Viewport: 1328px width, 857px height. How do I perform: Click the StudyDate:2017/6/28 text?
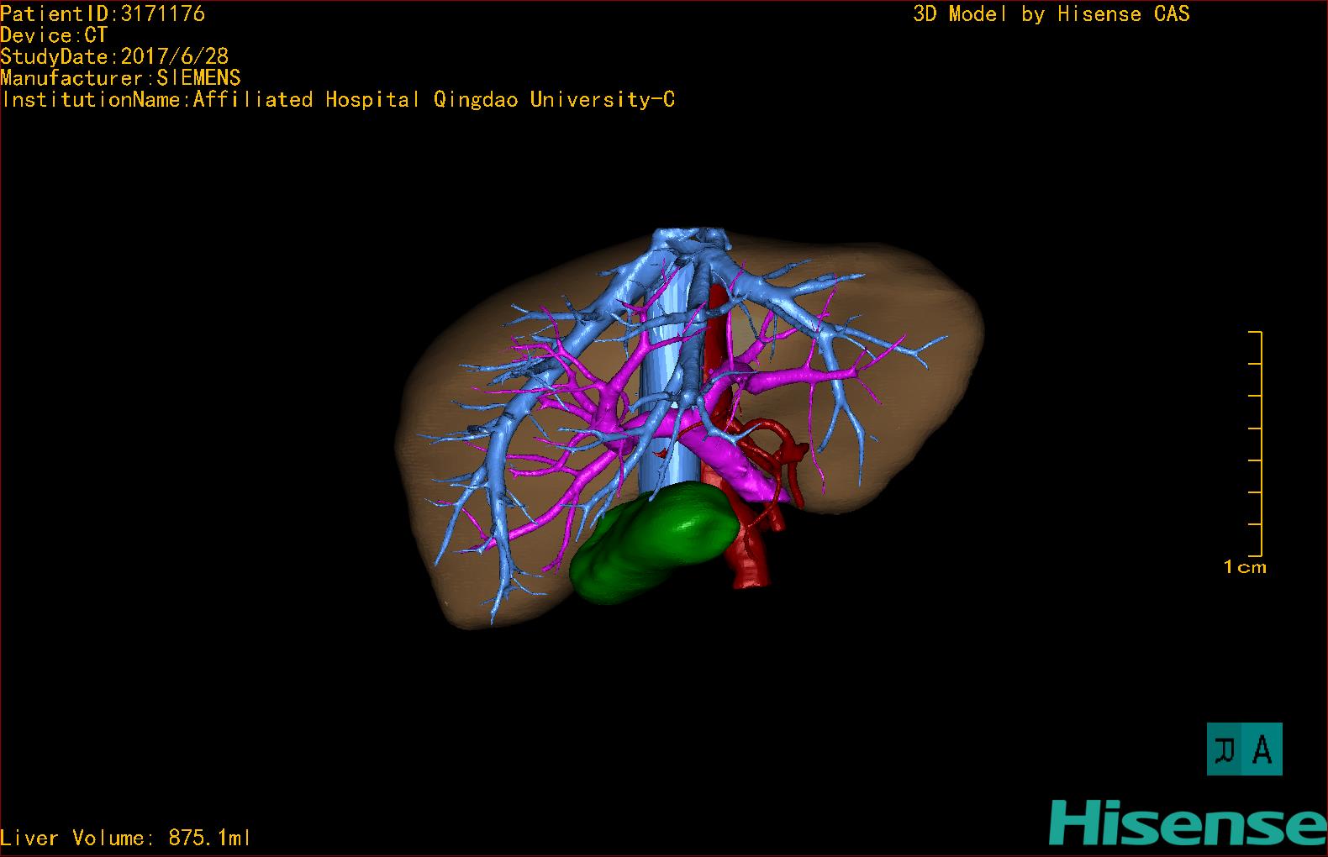point(114,56)
